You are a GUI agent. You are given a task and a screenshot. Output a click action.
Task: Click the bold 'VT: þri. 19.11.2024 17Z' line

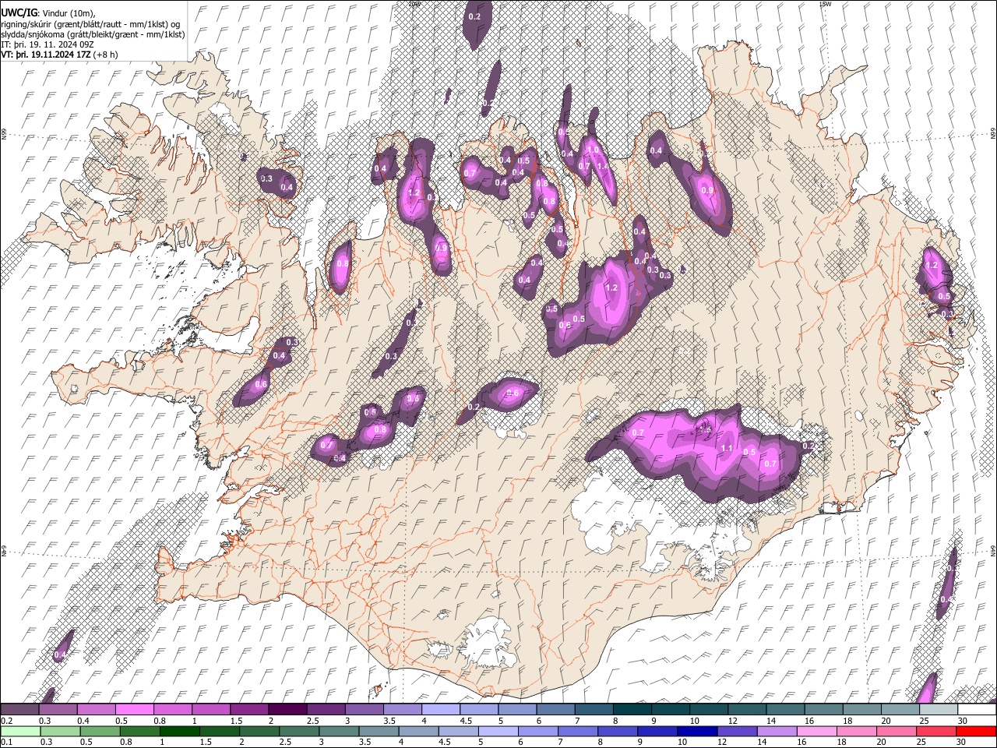45,55
